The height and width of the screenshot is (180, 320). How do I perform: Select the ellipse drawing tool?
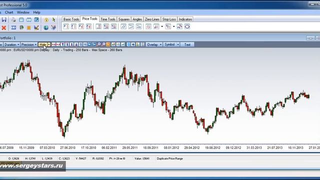coord(187,26)
